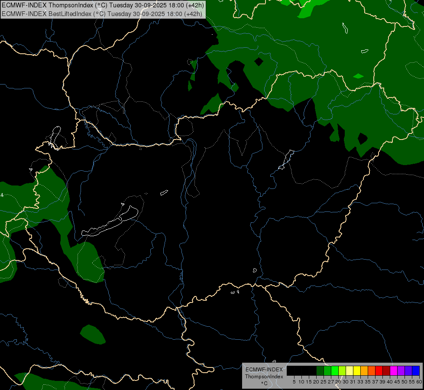This screenshot has width=424, height=390.
Task: Click the blue 55–60 legend swatch
Action: (416, 370)
